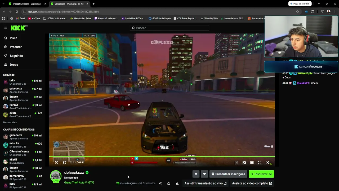Expand Mostrar Mais in the followed list
The height and width of the screenshot is (191, 339).
pyautogui.click(x=10, y=123)
